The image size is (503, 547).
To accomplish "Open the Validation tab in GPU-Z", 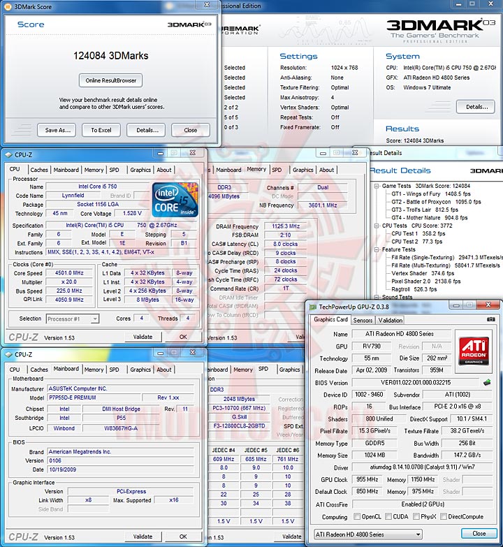I will point(391,320).
